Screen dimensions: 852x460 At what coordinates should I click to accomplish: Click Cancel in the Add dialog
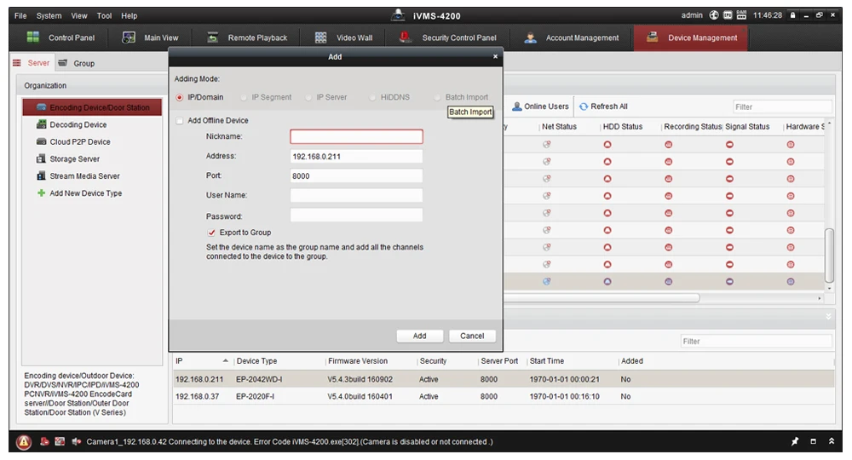(x=472, y=336)
